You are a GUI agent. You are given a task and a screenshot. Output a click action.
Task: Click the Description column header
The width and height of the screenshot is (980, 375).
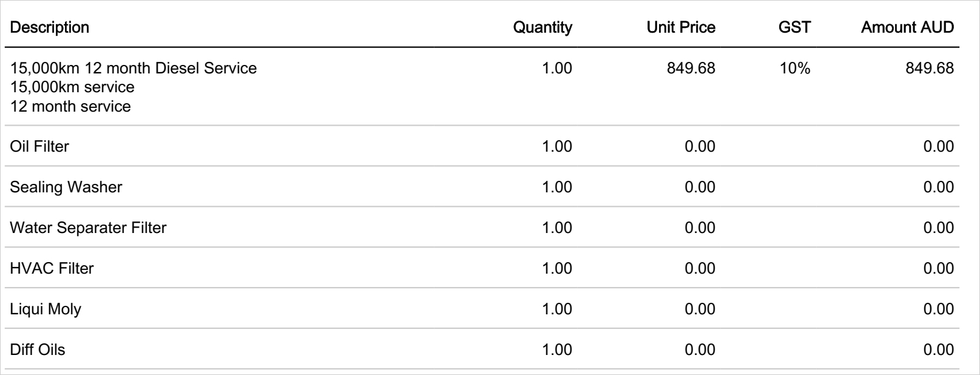[50, 27]
